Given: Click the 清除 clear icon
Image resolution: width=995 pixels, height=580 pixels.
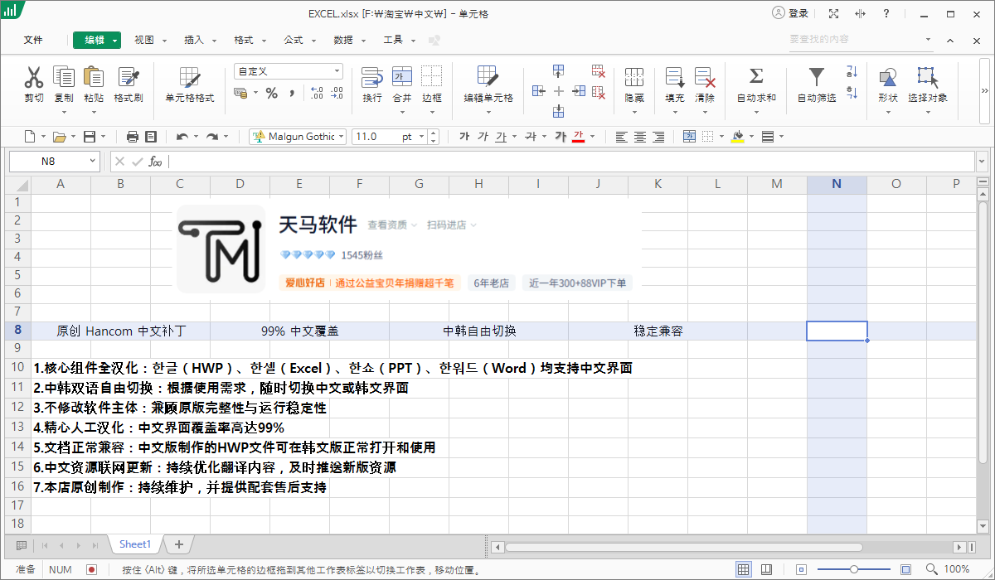Looking at the screenshot, I should click(x=705, y=78).
